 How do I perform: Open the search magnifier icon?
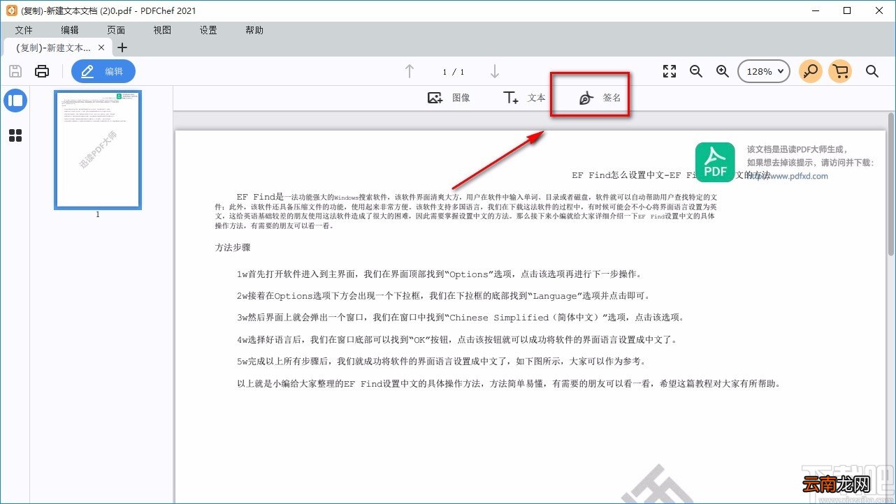pyautogui.click(x=872, y=71)
